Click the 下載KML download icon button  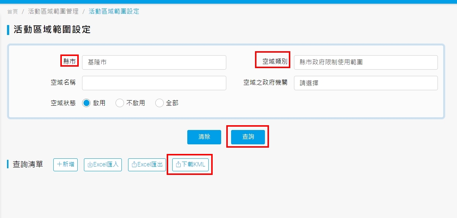[178, 165]
